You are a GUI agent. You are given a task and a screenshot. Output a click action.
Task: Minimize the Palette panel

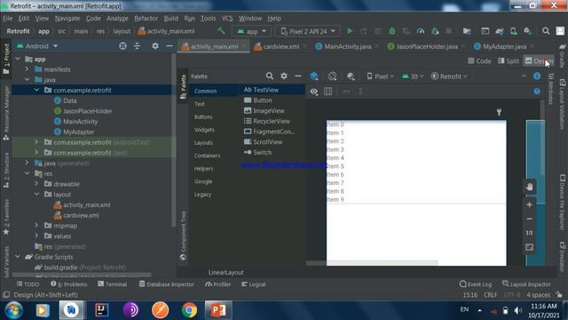(x=298, y=76)
